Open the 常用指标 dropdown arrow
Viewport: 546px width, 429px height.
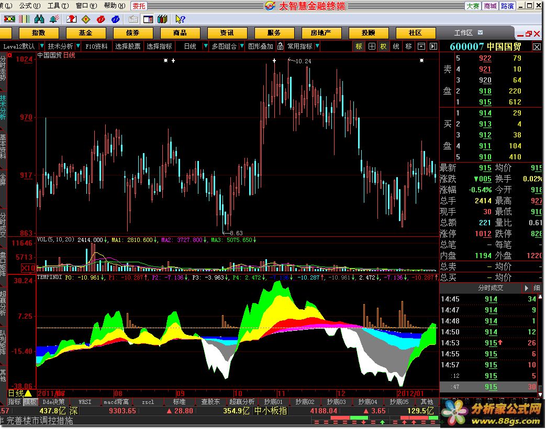pos(317,46)
